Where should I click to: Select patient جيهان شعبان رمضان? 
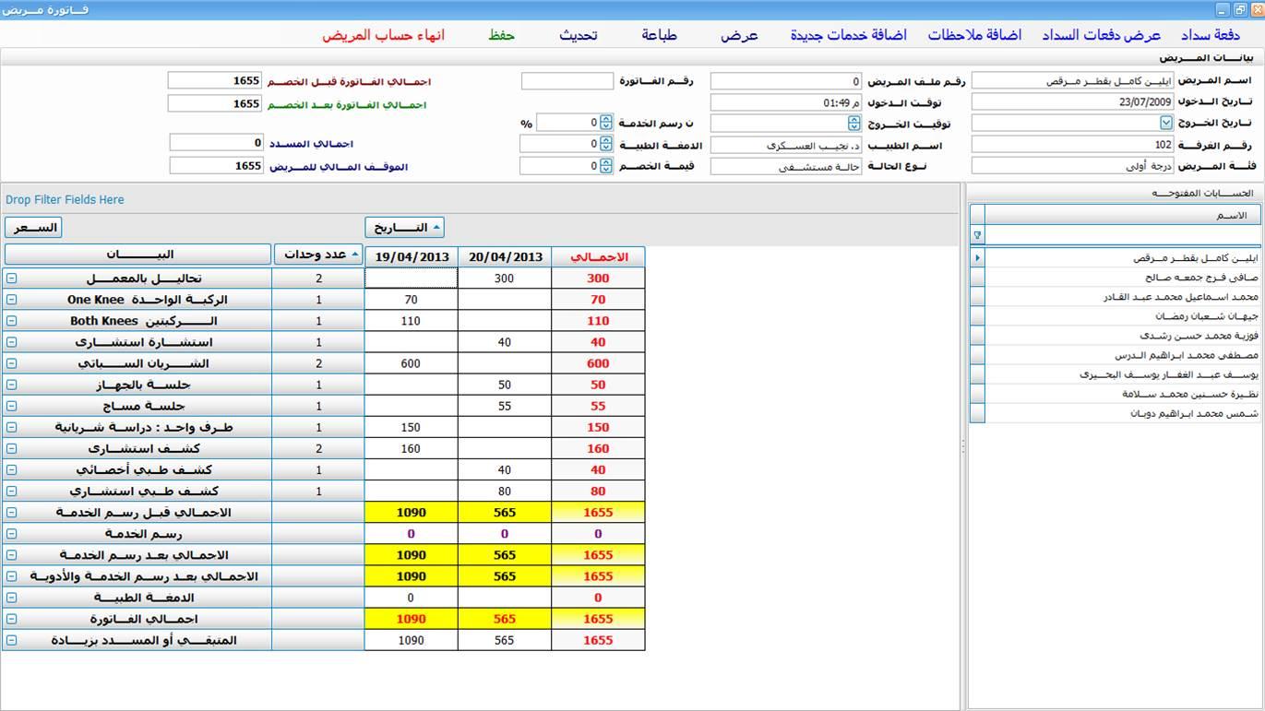(1122, 316)
